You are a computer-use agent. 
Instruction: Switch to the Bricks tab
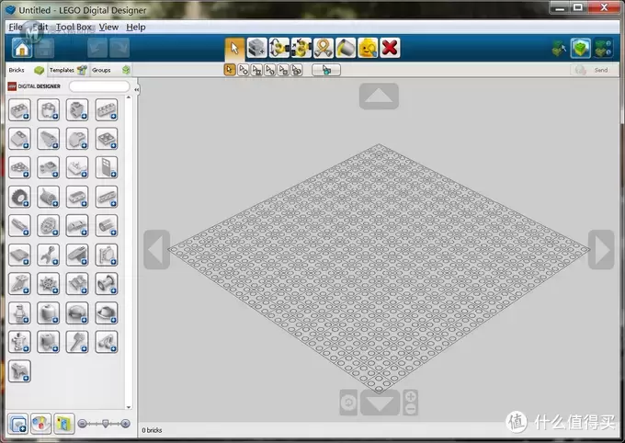[27, 70]
